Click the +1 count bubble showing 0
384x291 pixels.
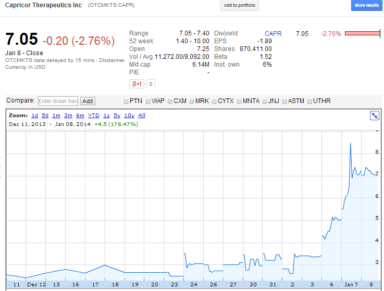tap(151, 84)
